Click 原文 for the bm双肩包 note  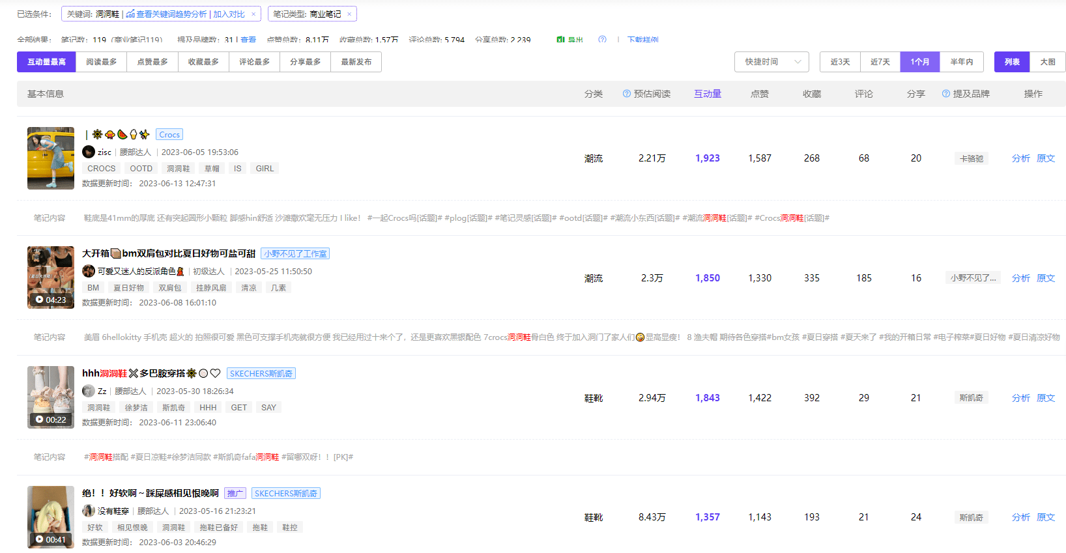click(x=1046, y=278)
